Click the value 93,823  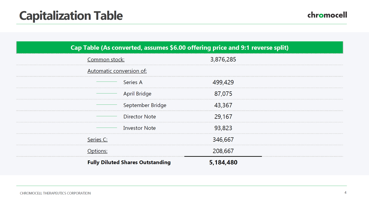coord(223,128)
